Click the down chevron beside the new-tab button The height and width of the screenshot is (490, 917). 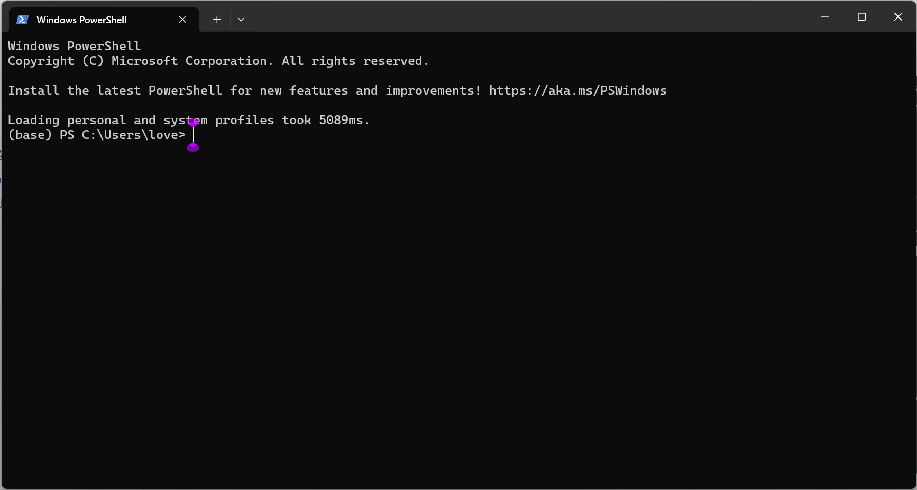(242, 19)
